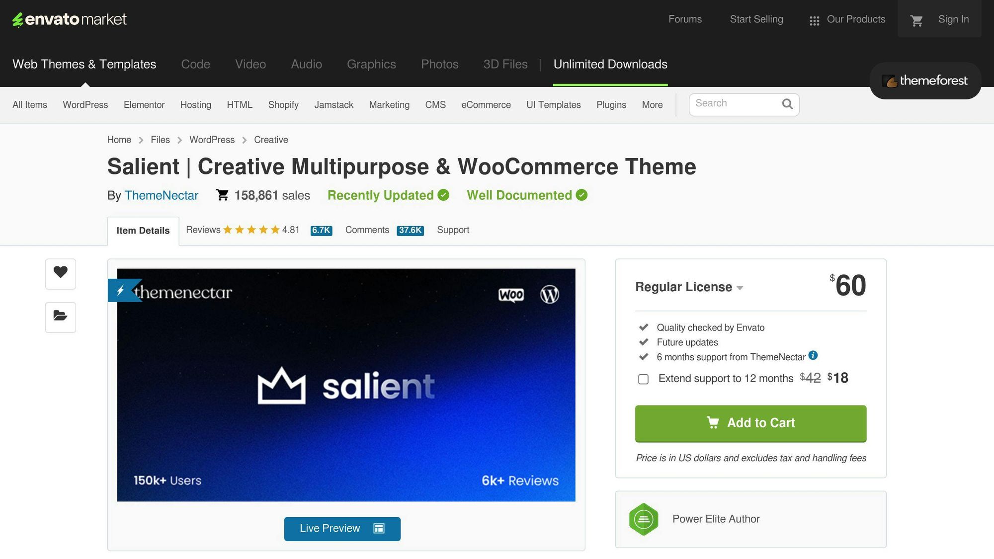
Task: Open the shopping cart icon in header
Action: [x=916, y=20]
